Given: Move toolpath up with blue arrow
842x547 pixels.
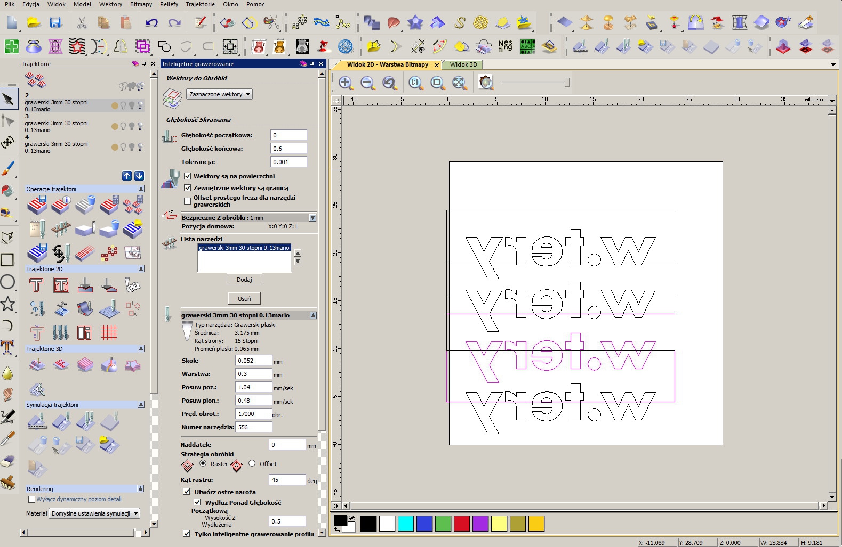Looking at the screenshot, I should click(127, 176).
